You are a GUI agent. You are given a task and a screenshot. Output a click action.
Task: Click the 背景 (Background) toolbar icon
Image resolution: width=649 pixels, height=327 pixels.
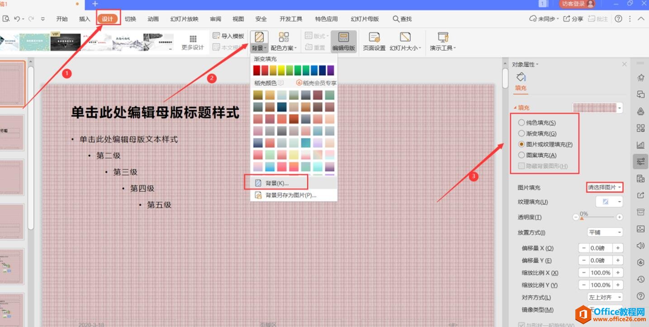(259, 37)
